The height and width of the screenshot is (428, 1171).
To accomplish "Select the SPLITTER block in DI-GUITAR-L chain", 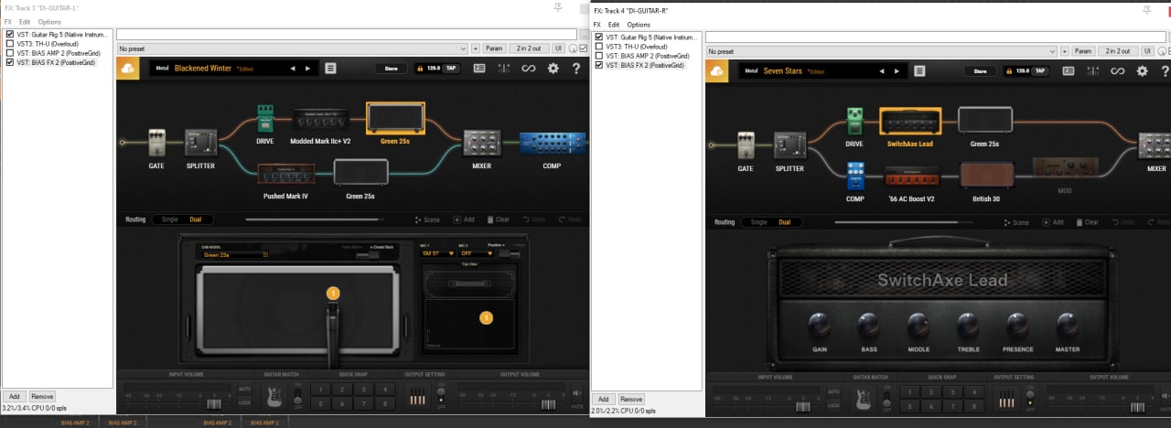I will pos(200,143).
